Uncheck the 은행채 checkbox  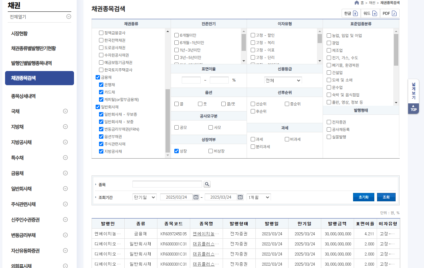coord(101,85)
